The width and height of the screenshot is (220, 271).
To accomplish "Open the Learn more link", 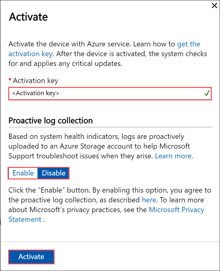I will pyautogui.click(x=173, y=156).
